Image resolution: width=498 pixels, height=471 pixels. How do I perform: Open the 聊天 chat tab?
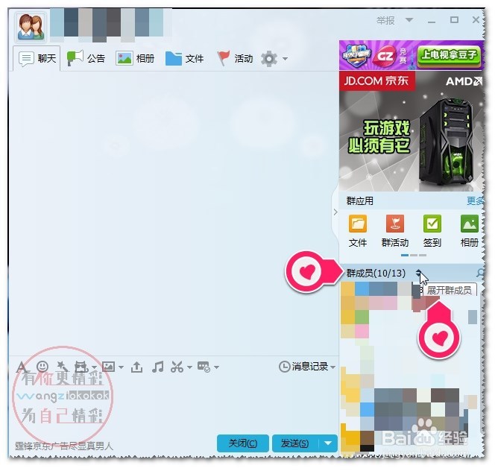[37, 59]
